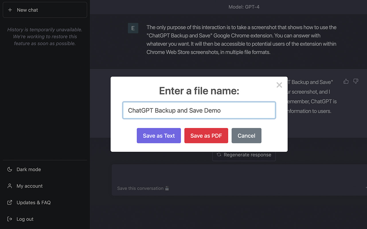
Task: Click the message text box
Action: (239, 180)
